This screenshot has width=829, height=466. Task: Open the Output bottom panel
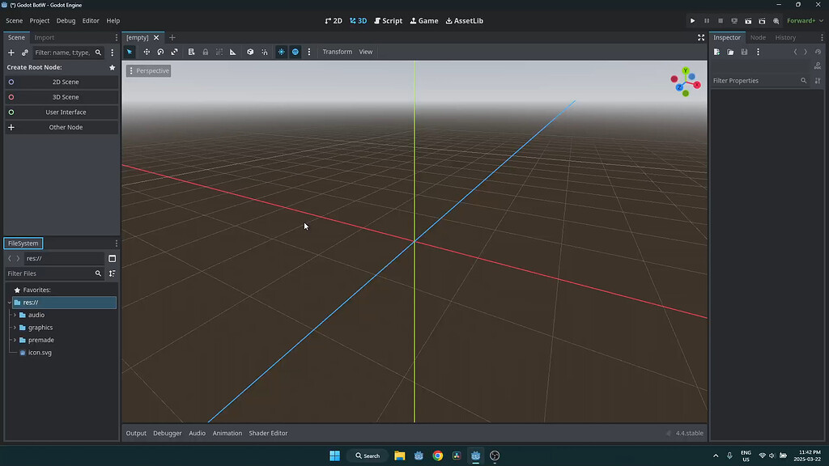[136, 434]
